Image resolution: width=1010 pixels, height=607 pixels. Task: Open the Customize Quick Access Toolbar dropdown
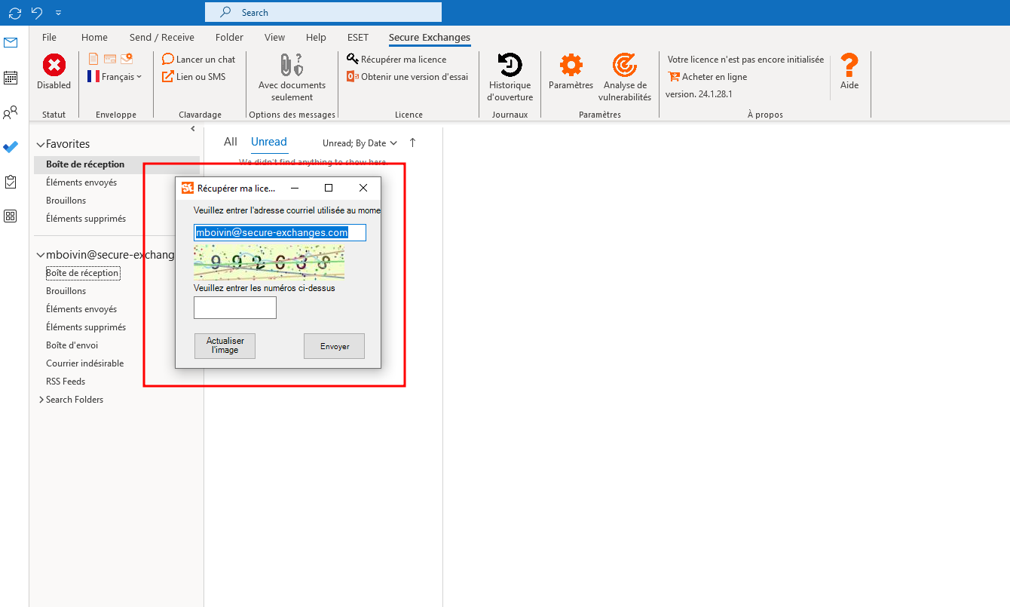(x=59, y=13)
